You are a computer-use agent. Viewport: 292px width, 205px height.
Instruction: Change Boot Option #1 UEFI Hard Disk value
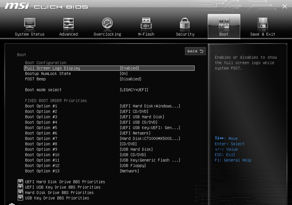[x=150, y=106]
